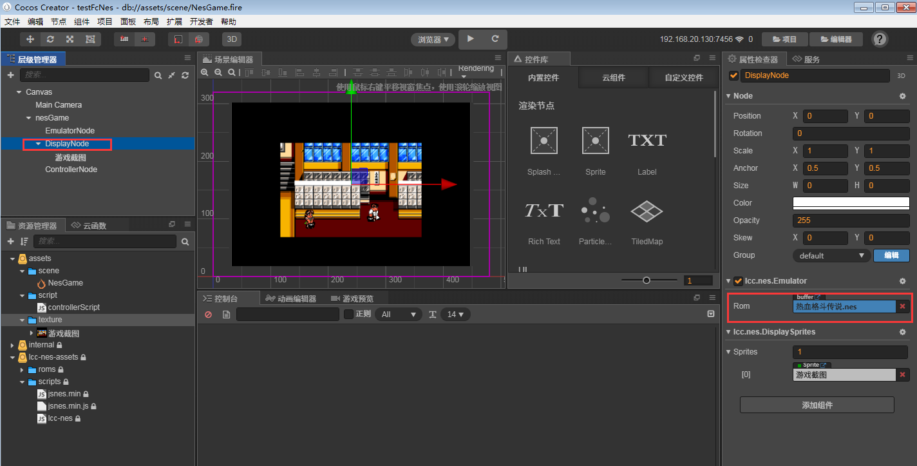
Task: Refresh the hierarchy panel
Action: point(185,75)
